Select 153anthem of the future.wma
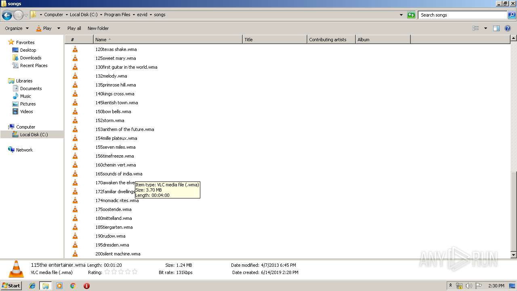 [125, 129]
